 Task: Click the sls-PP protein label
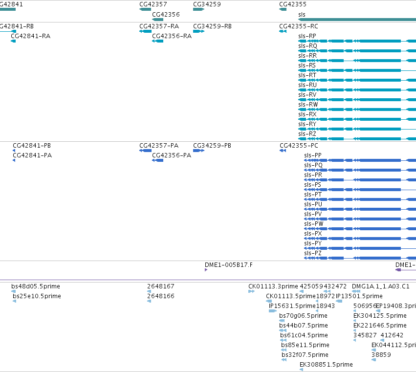point(313,155)
